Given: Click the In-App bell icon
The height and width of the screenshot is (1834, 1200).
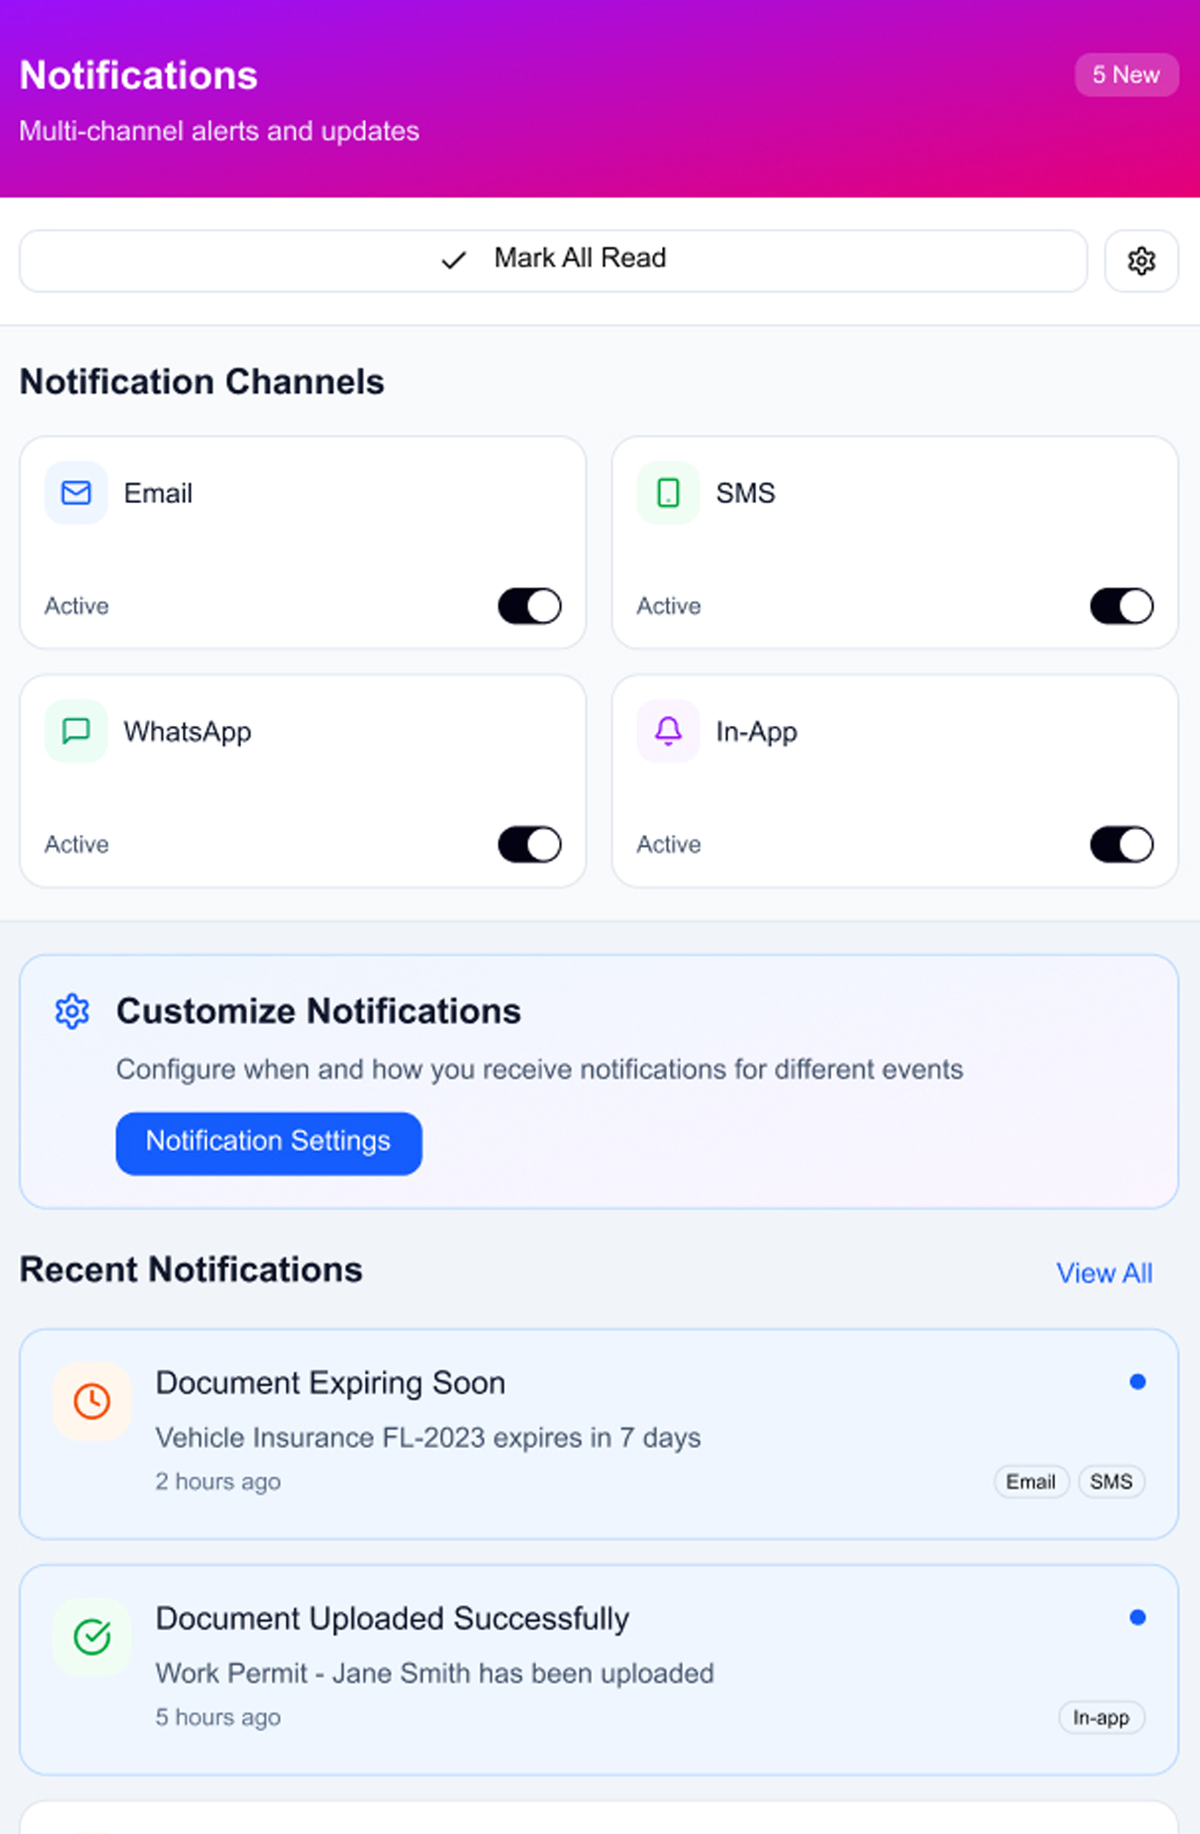Looking at the screenshot, I should tap(668, 731).
